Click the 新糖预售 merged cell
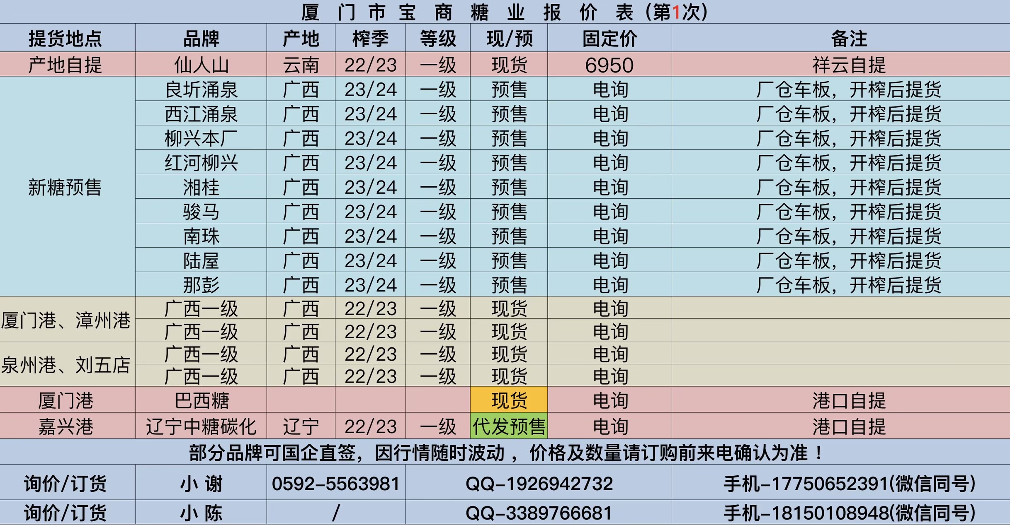Screen dimensions: 1010x525 coord(66,187)
